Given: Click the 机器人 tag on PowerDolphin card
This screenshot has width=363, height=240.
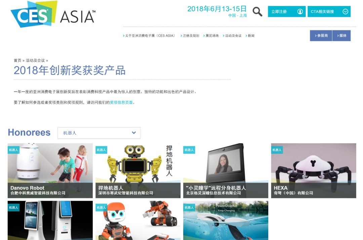Looking at the screenshot, I should click(x=189, y=208).
